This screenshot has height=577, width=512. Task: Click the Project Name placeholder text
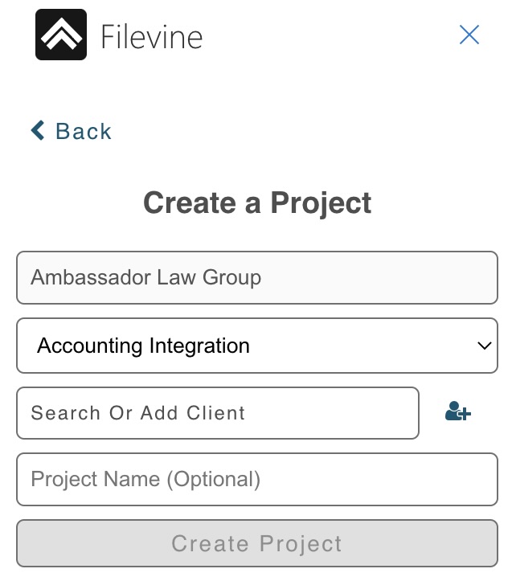click(145, 479)
